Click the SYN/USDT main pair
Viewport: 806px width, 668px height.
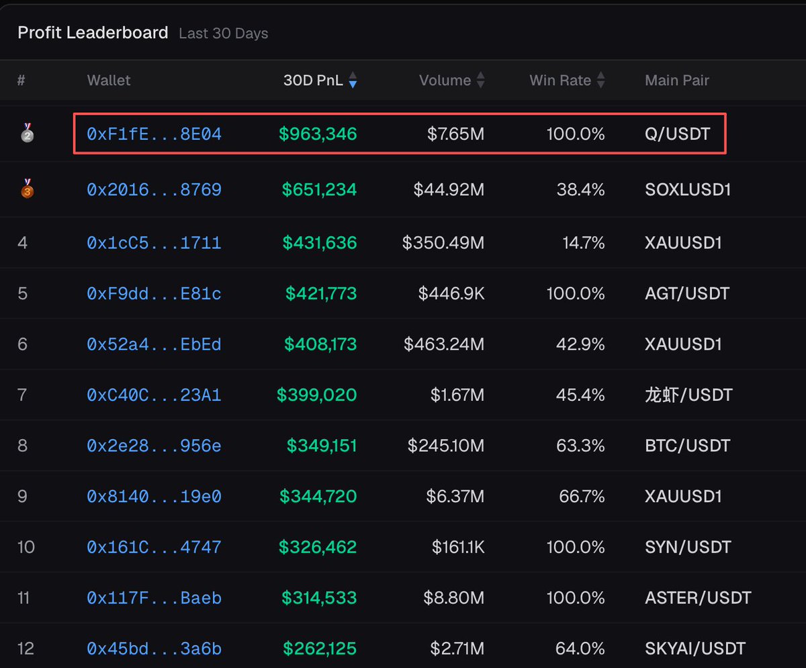[688, 547]
